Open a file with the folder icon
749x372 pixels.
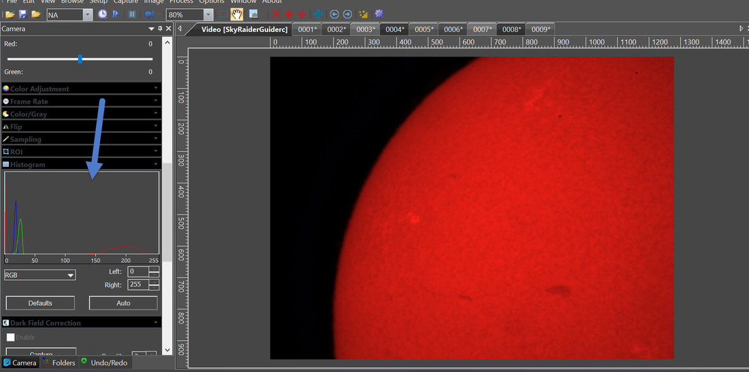pyautogui.click(x=10, y=14)
